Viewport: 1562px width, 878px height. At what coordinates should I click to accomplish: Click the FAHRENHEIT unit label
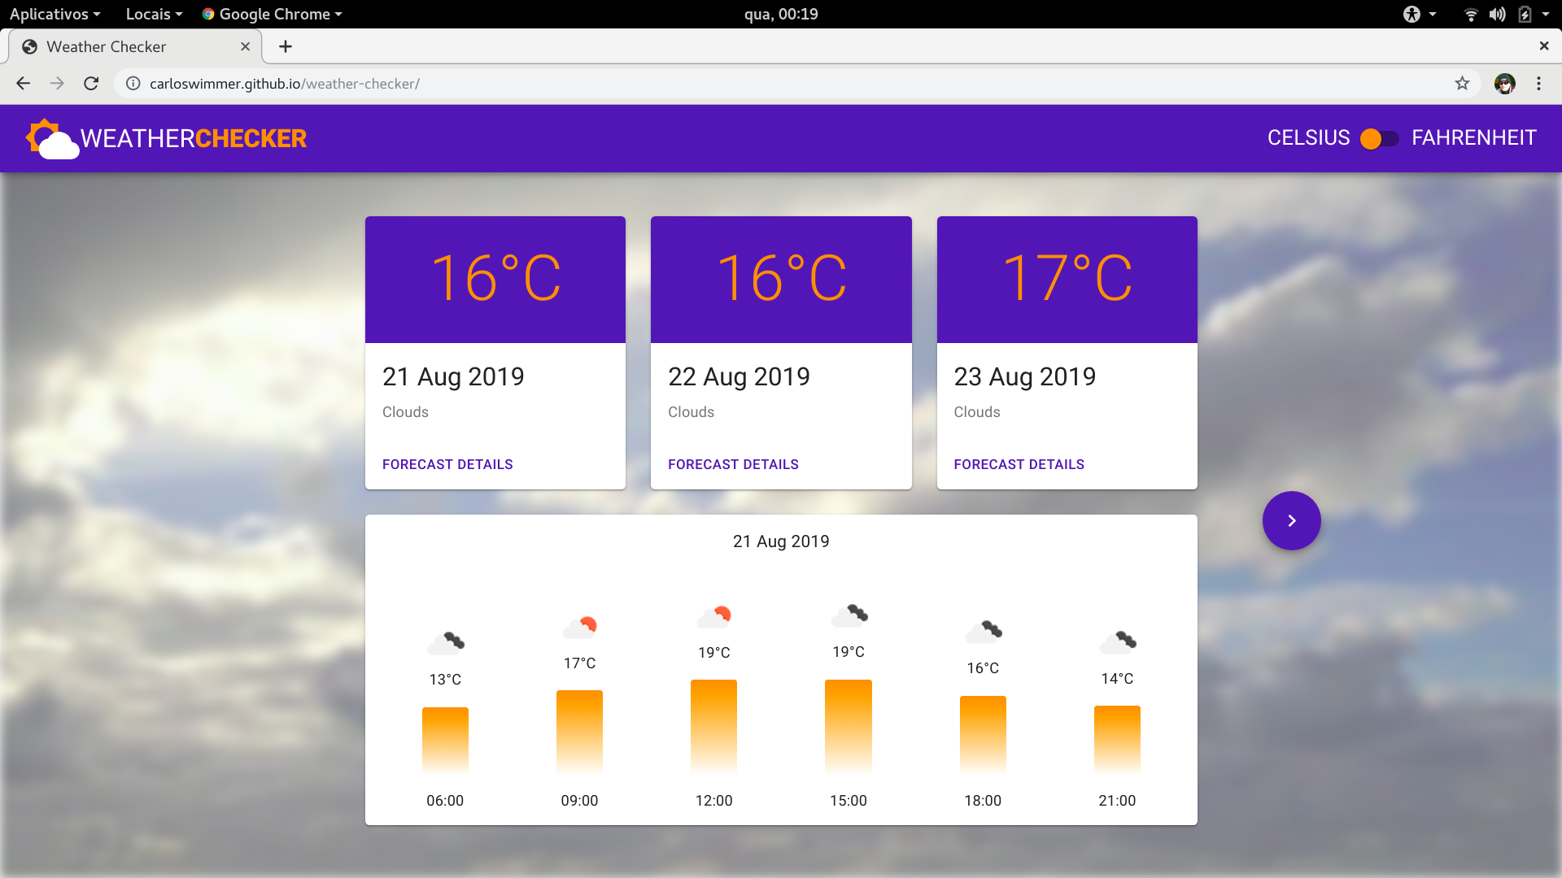click(x=1473, y=138)
